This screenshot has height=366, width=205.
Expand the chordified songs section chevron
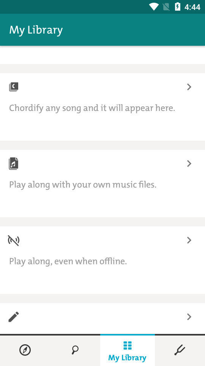pos(189,87)
